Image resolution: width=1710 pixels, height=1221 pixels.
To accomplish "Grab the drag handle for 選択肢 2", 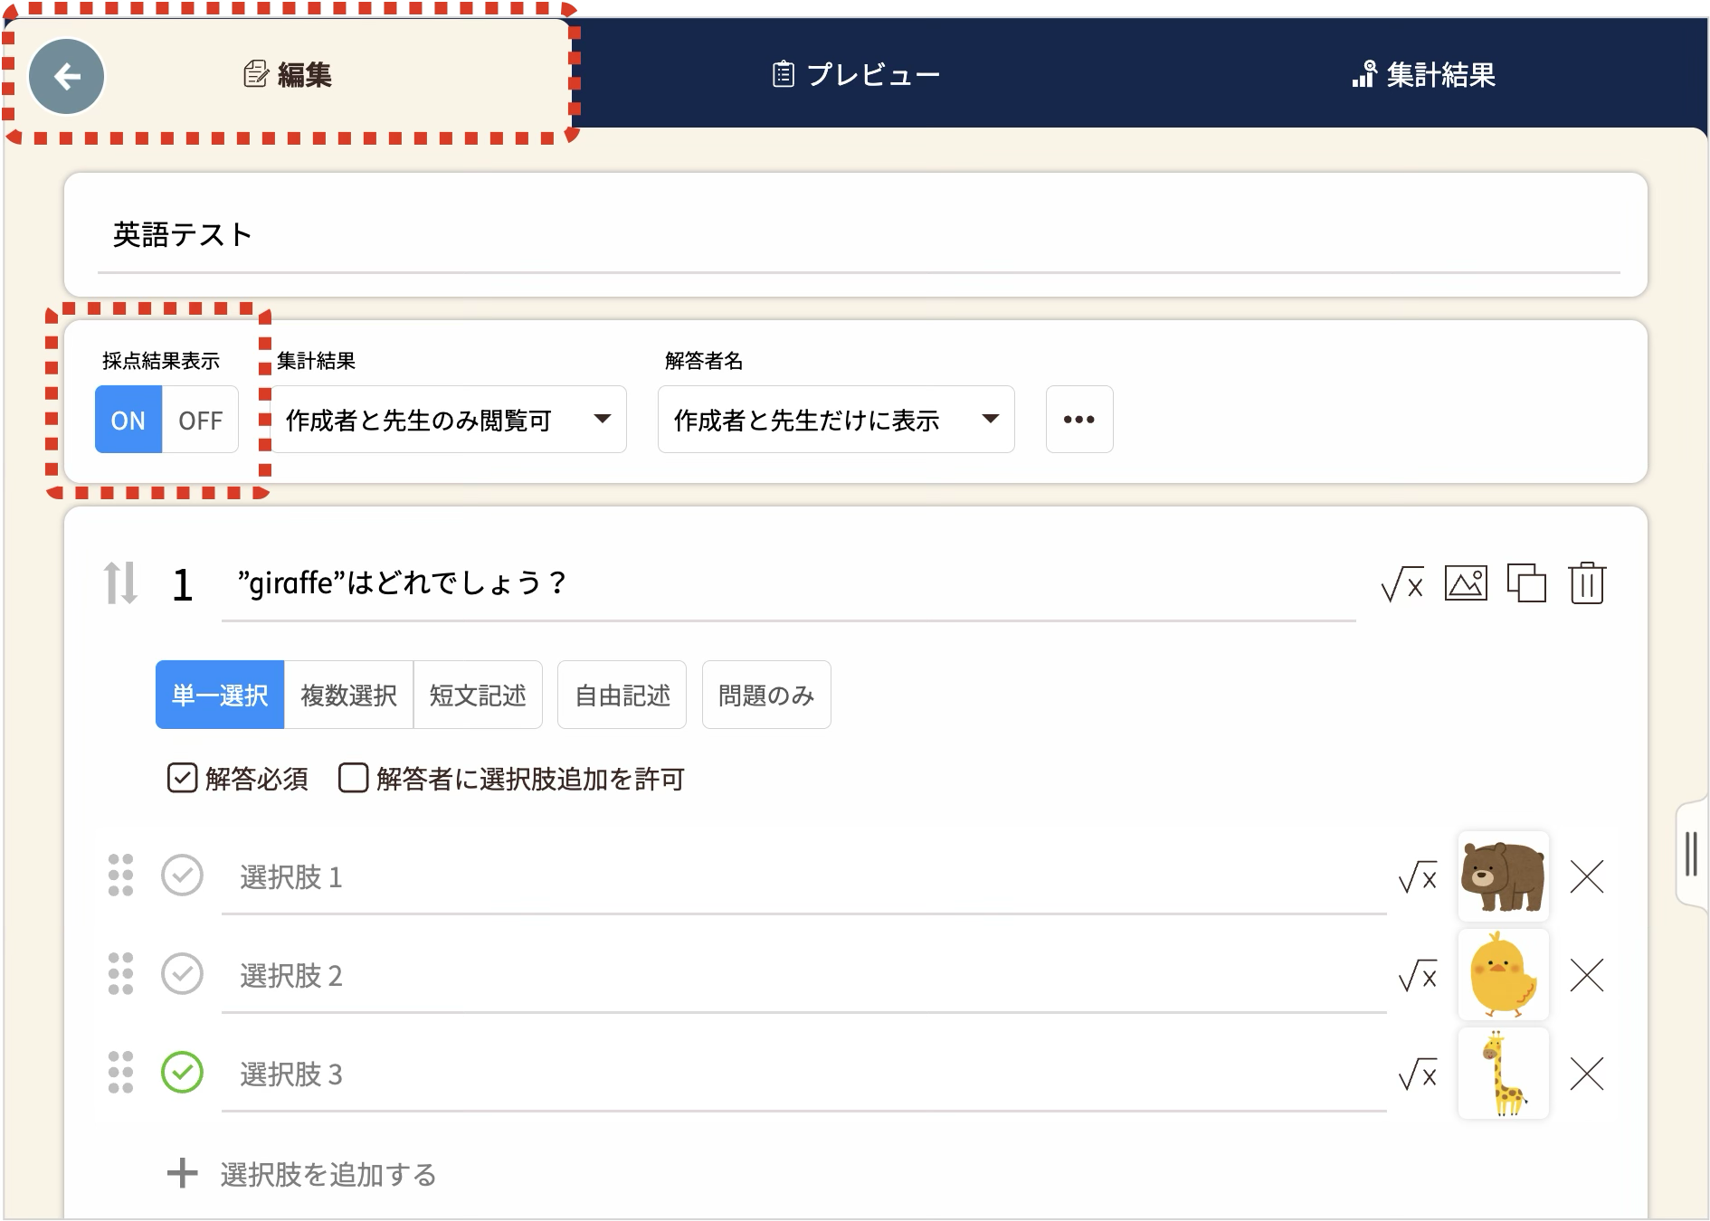I will click(120, 974).
